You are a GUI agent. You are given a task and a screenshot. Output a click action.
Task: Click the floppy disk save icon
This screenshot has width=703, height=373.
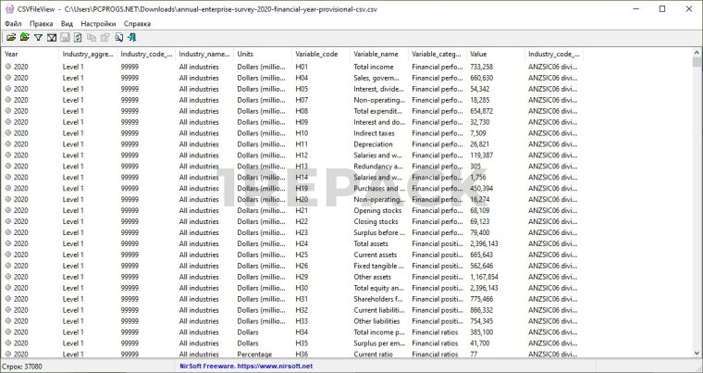coord(65,38)
